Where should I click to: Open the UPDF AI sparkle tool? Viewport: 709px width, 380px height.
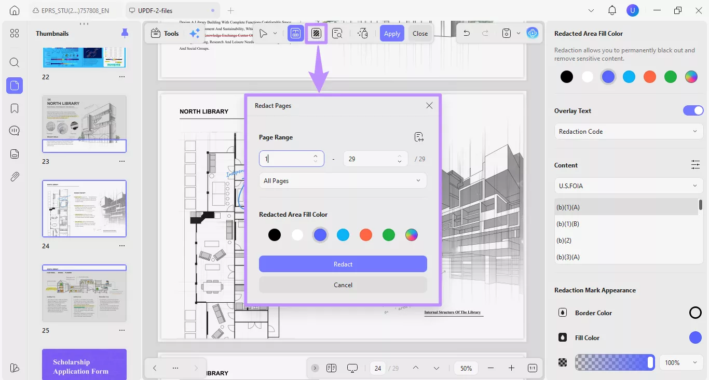click(x=195, y=33)
